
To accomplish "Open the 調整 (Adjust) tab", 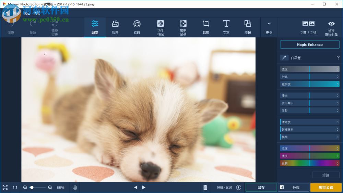I will click(x=95, y=27).
